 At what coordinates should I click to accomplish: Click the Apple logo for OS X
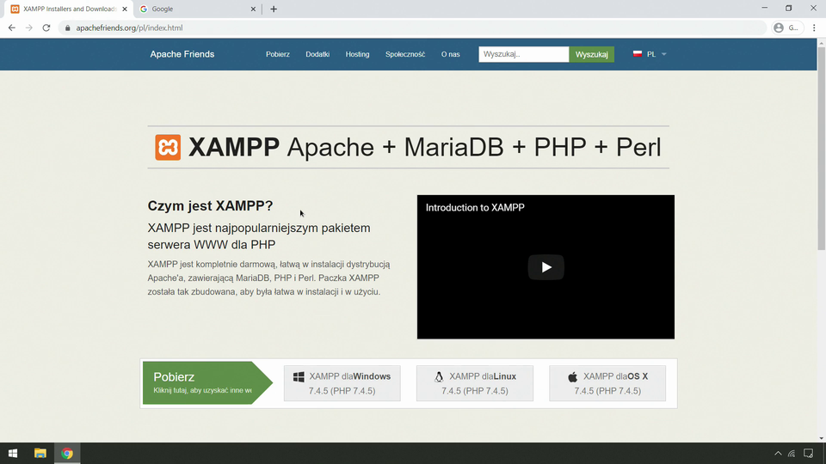(x=572, y=376)
